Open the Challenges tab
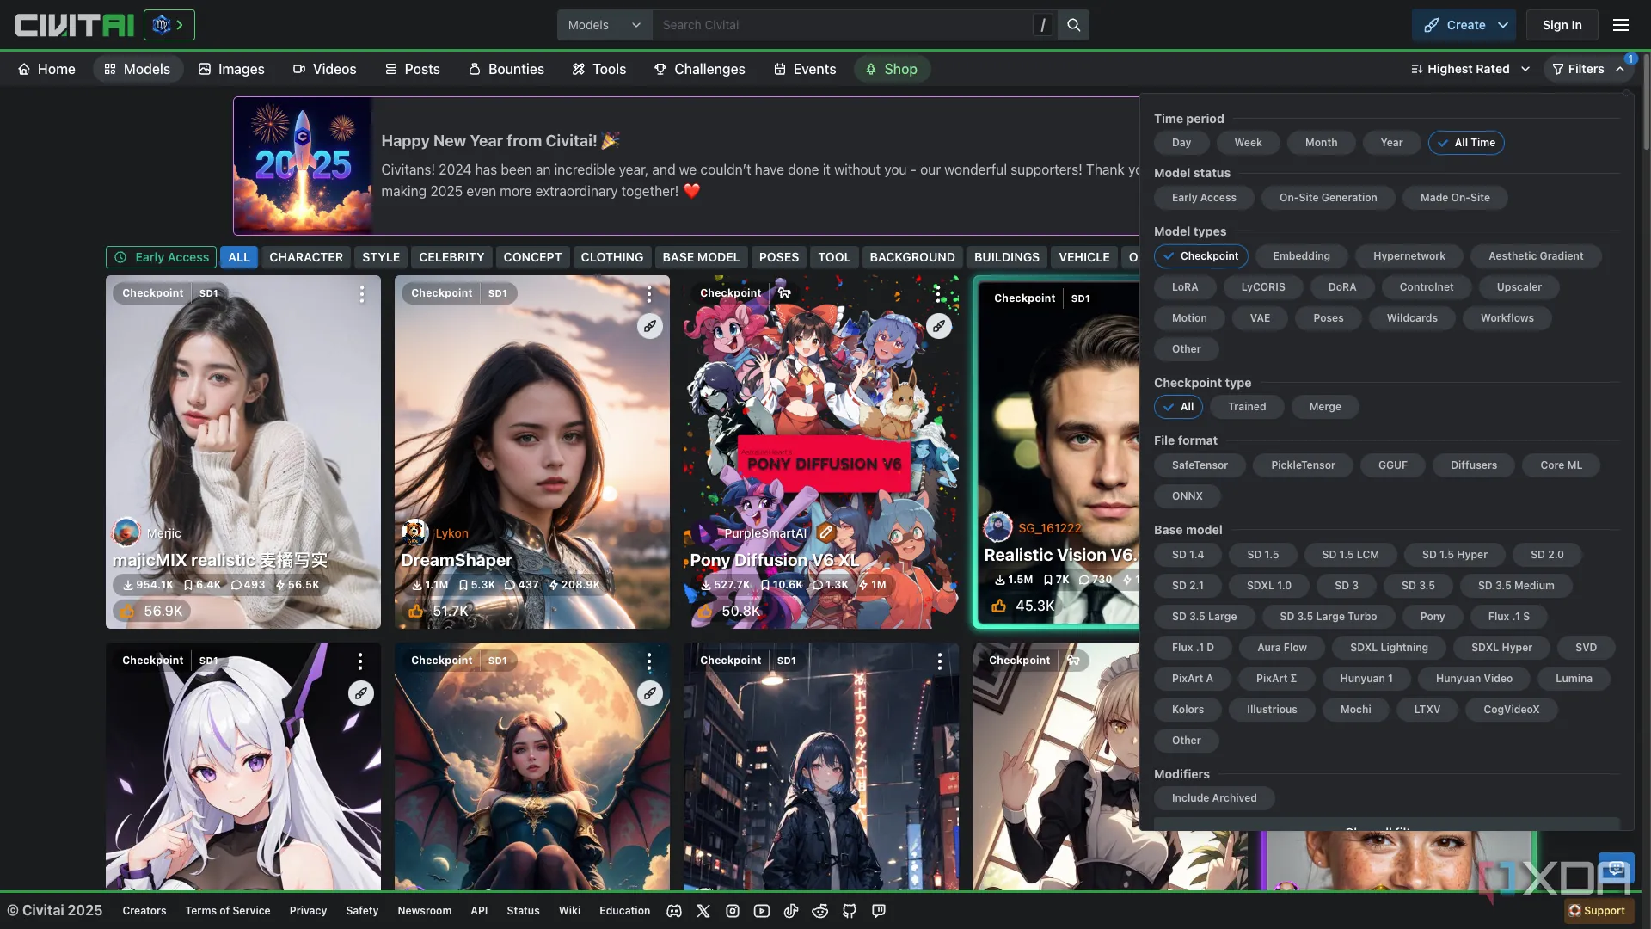This screenshot has height=929, width=1651. click(699, 69)
